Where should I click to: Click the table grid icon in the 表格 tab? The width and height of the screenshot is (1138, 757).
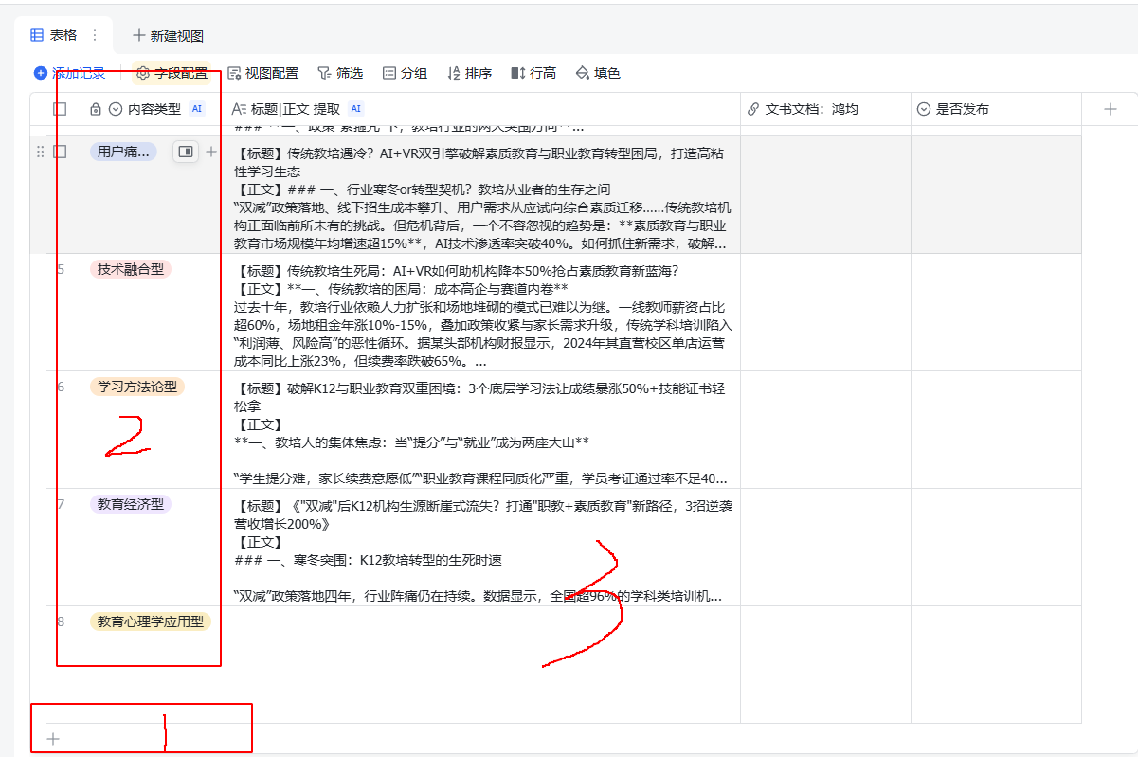click(37, 35)
